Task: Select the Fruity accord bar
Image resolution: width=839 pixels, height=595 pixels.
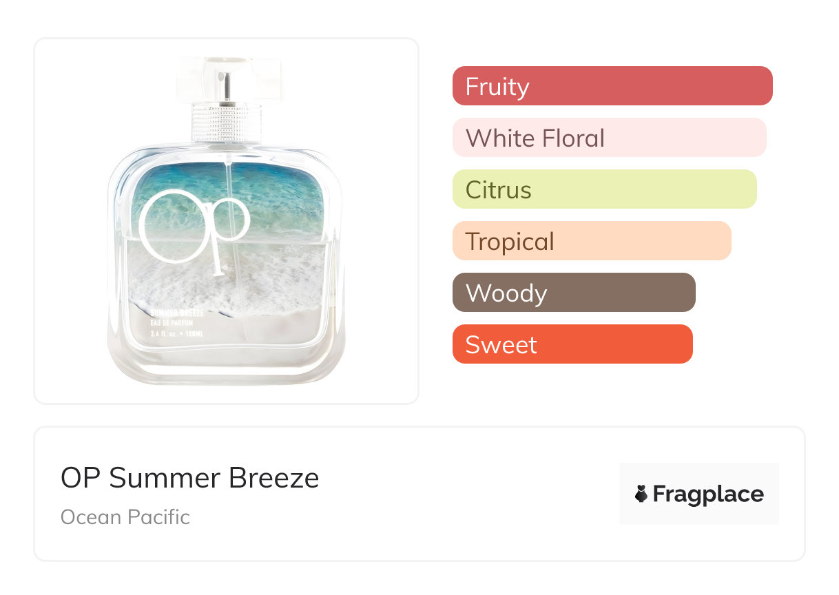Action: pyautogui.click(x=612, y=86)
